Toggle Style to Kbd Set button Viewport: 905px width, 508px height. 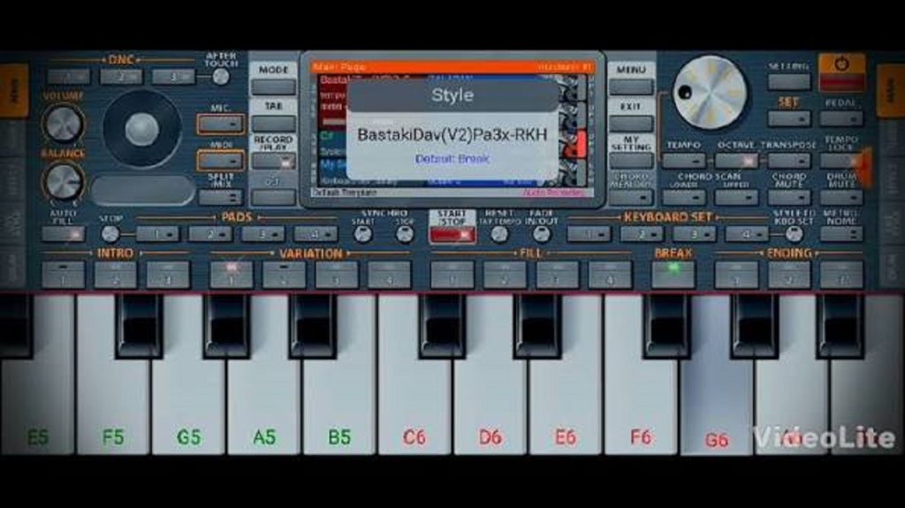click(794, 234)
